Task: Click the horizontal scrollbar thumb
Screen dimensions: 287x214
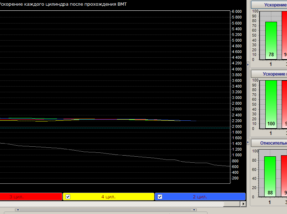Action: point(231,204)
